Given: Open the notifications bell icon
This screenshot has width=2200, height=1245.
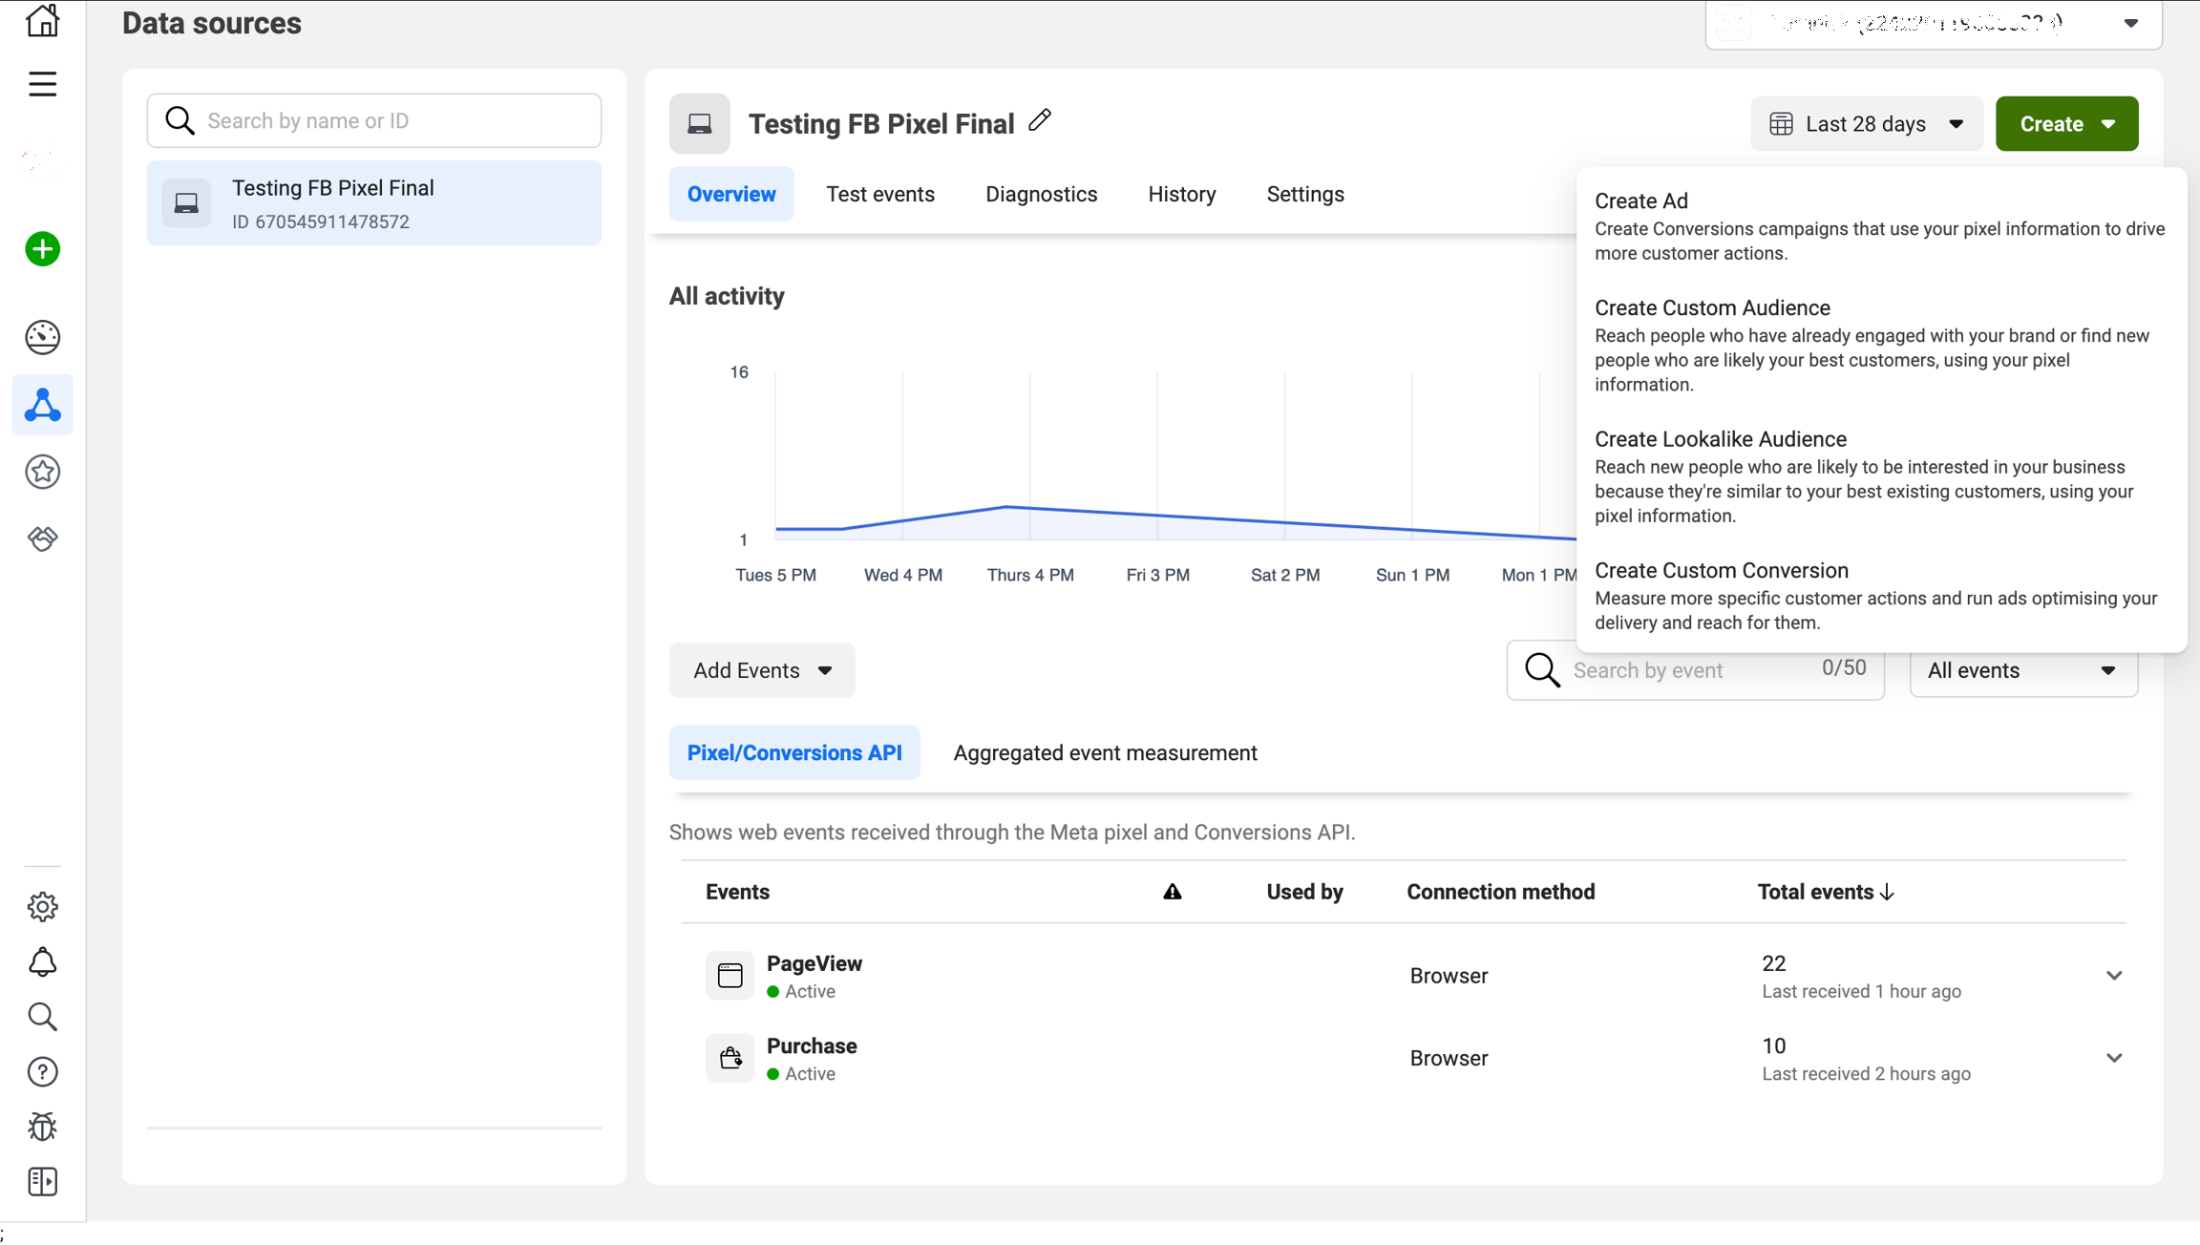Looking at the screenshot, I should 42,961.
